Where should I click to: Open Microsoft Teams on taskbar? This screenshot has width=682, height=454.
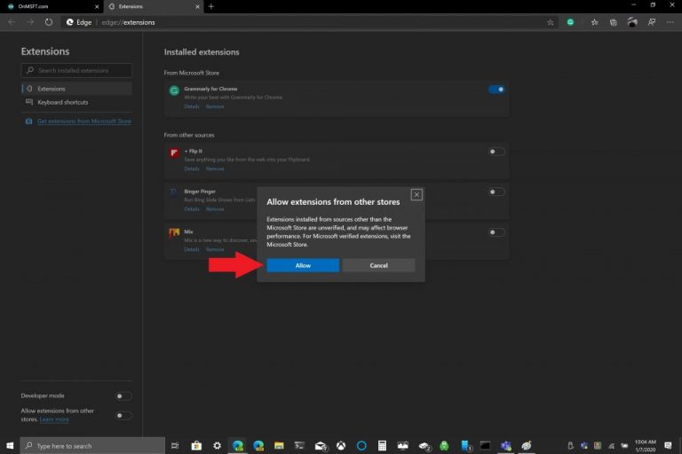click(505, 446)
